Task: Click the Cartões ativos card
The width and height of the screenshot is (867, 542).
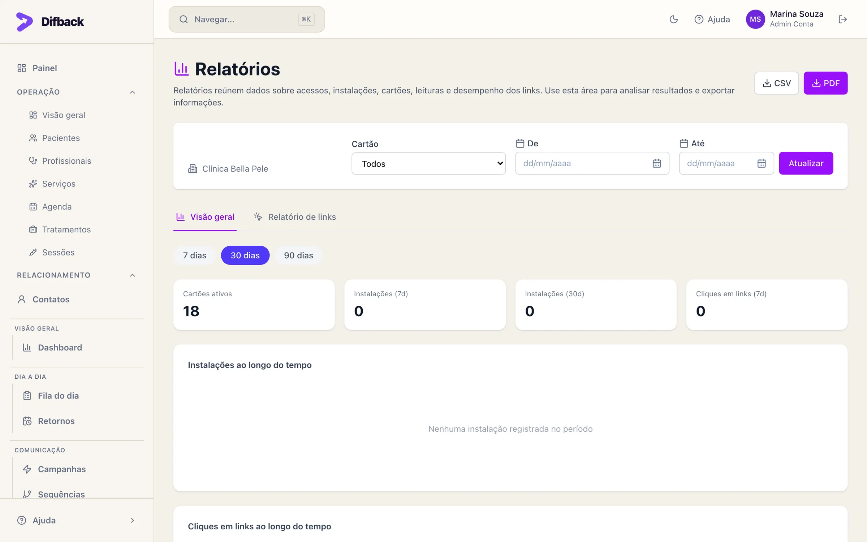Action: pyautogui.click(x=254, y=305)
